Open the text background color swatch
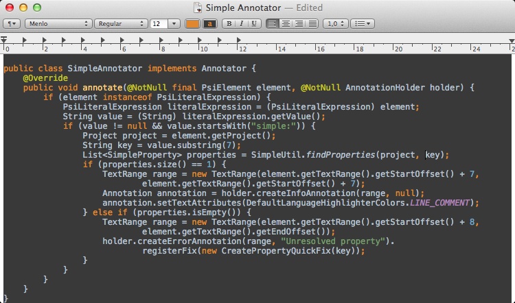This screenshot has height=303, width=515. (210, 23)
